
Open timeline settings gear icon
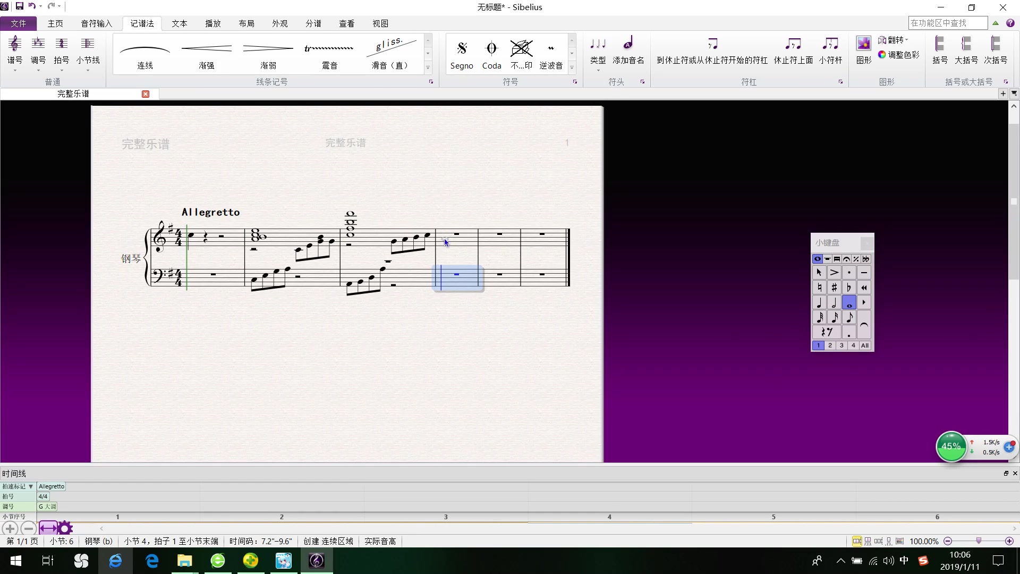pos(65,528)
